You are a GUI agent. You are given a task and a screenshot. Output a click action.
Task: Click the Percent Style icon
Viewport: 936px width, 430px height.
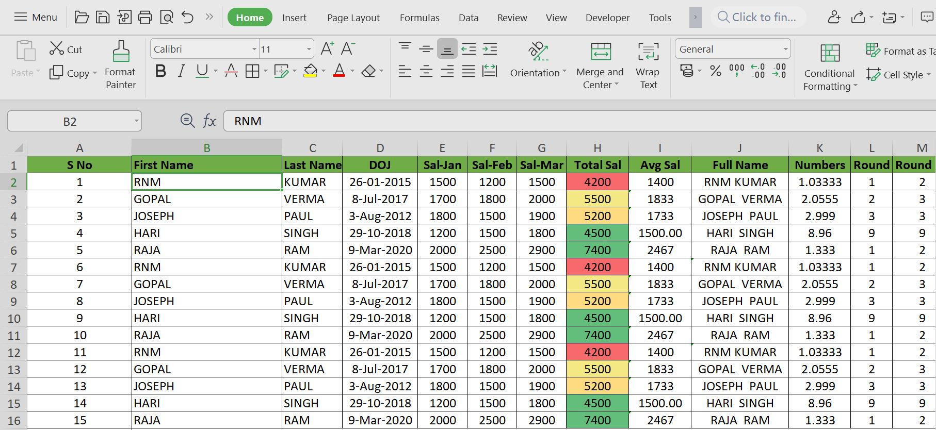pos(715,71)
